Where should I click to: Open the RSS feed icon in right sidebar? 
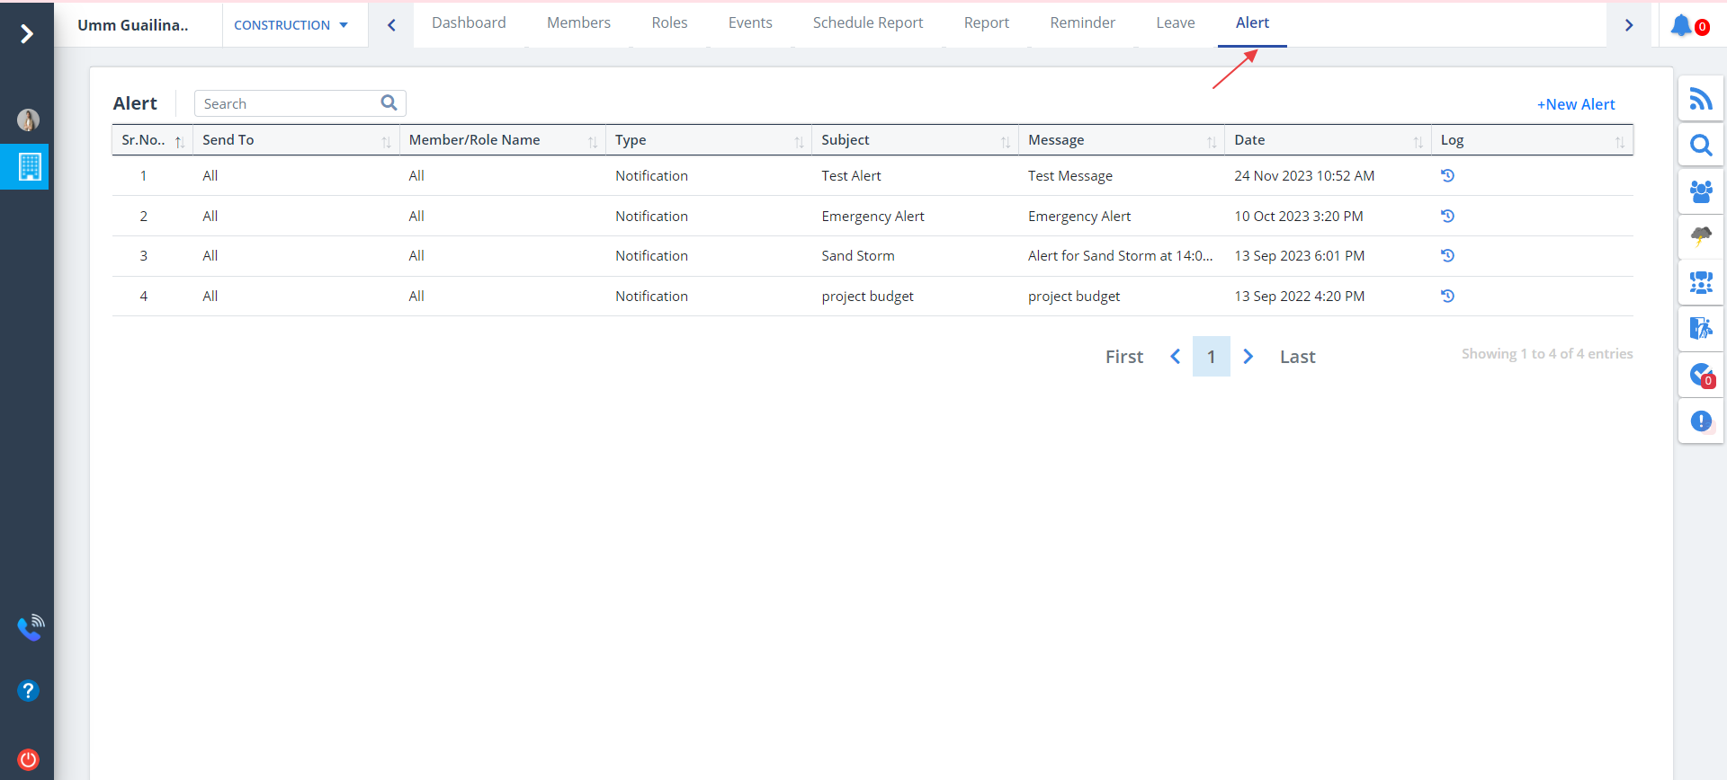[x=1700, y=99]
